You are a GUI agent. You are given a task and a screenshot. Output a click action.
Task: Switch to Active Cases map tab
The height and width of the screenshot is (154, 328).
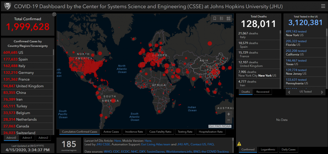(x=111, y=132)
